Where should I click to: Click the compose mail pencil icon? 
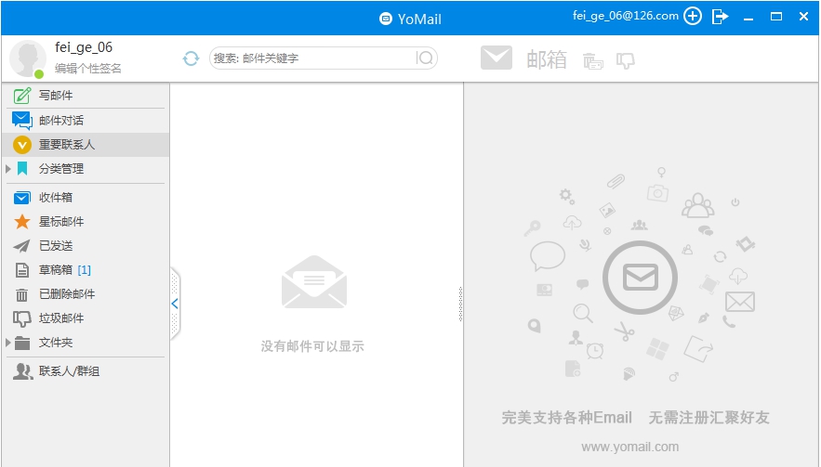coord(22,96)
